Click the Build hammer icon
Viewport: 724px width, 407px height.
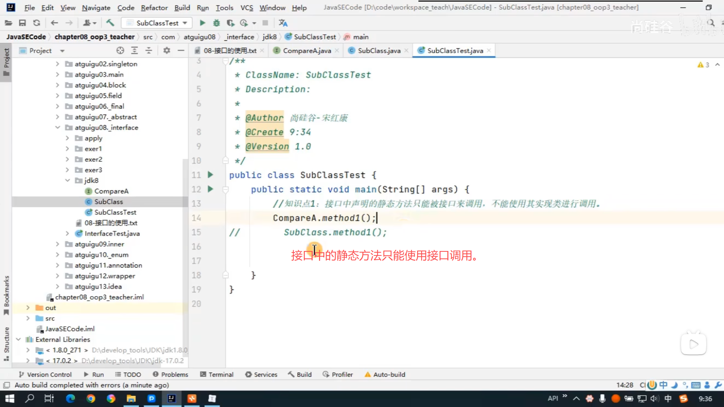(x=110, y=23)
